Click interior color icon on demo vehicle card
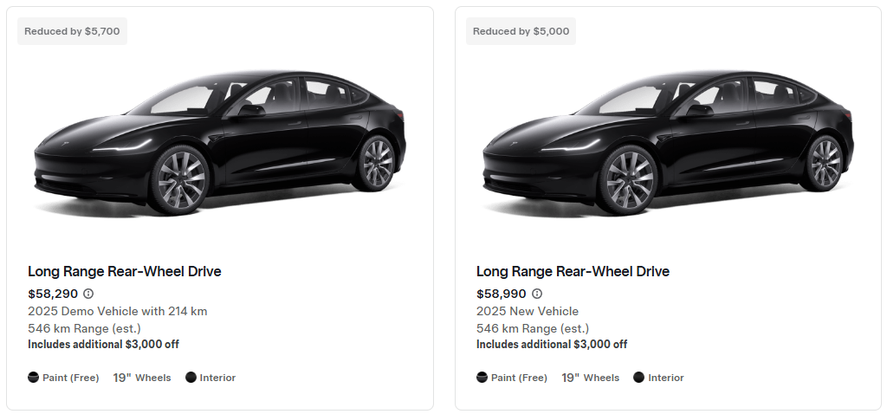887x414 pixels. tap(191, 378)
